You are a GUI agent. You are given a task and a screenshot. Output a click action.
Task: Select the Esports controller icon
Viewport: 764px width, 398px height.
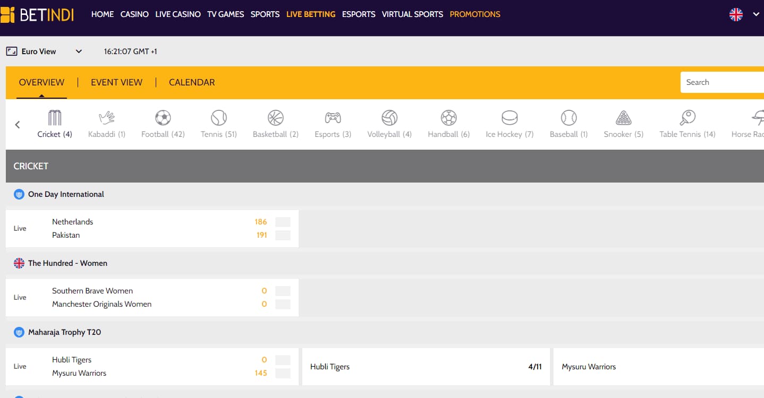pyautogui.click(x=333, y=117)
